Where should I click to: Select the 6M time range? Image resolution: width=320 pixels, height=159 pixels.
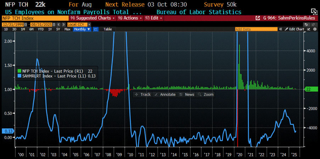pyautogui.click(x=32, y=29)
